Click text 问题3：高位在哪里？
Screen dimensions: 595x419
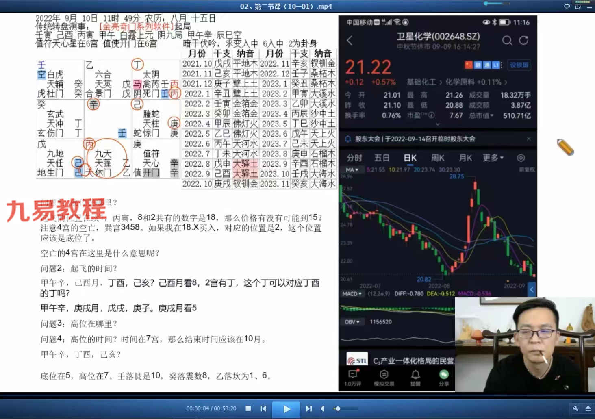(79, 324)
